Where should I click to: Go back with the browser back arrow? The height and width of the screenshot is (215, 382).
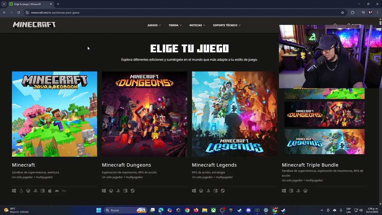coord(4,13)
